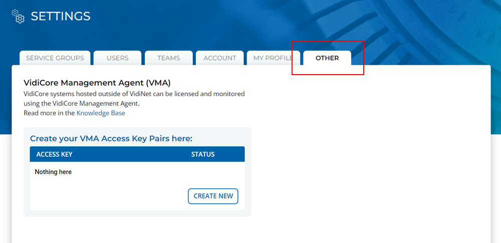Open the Knowledge Base link
This screenshot has height=243, width=501.
(101, 113)
